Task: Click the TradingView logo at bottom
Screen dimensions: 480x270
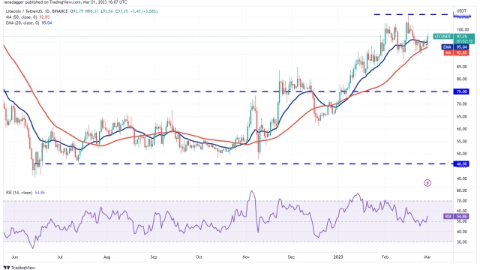Action: 19,268
